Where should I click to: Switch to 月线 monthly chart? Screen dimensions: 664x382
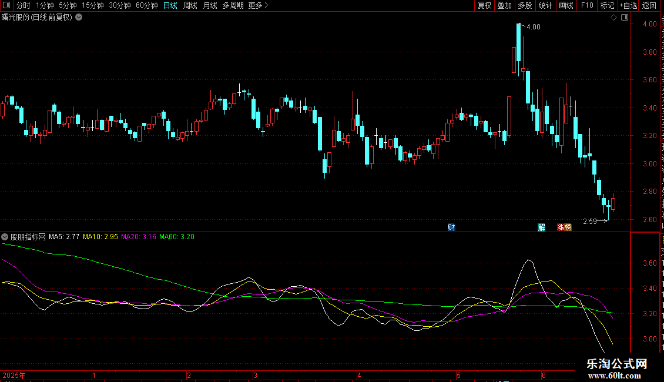click(210, 5)
